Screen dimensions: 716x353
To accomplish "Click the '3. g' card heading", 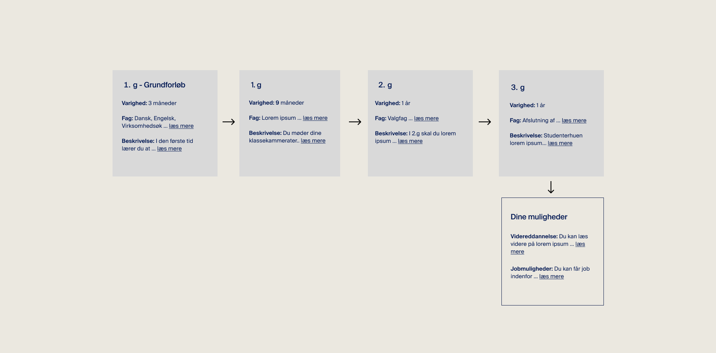I will [x=518, y=87].
